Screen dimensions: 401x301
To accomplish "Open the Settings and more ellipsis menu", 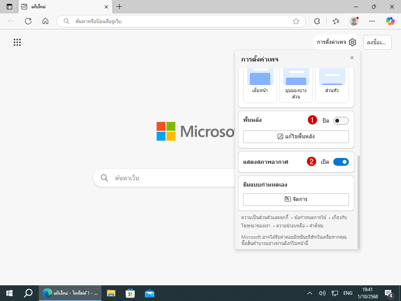I will point(372,21).
